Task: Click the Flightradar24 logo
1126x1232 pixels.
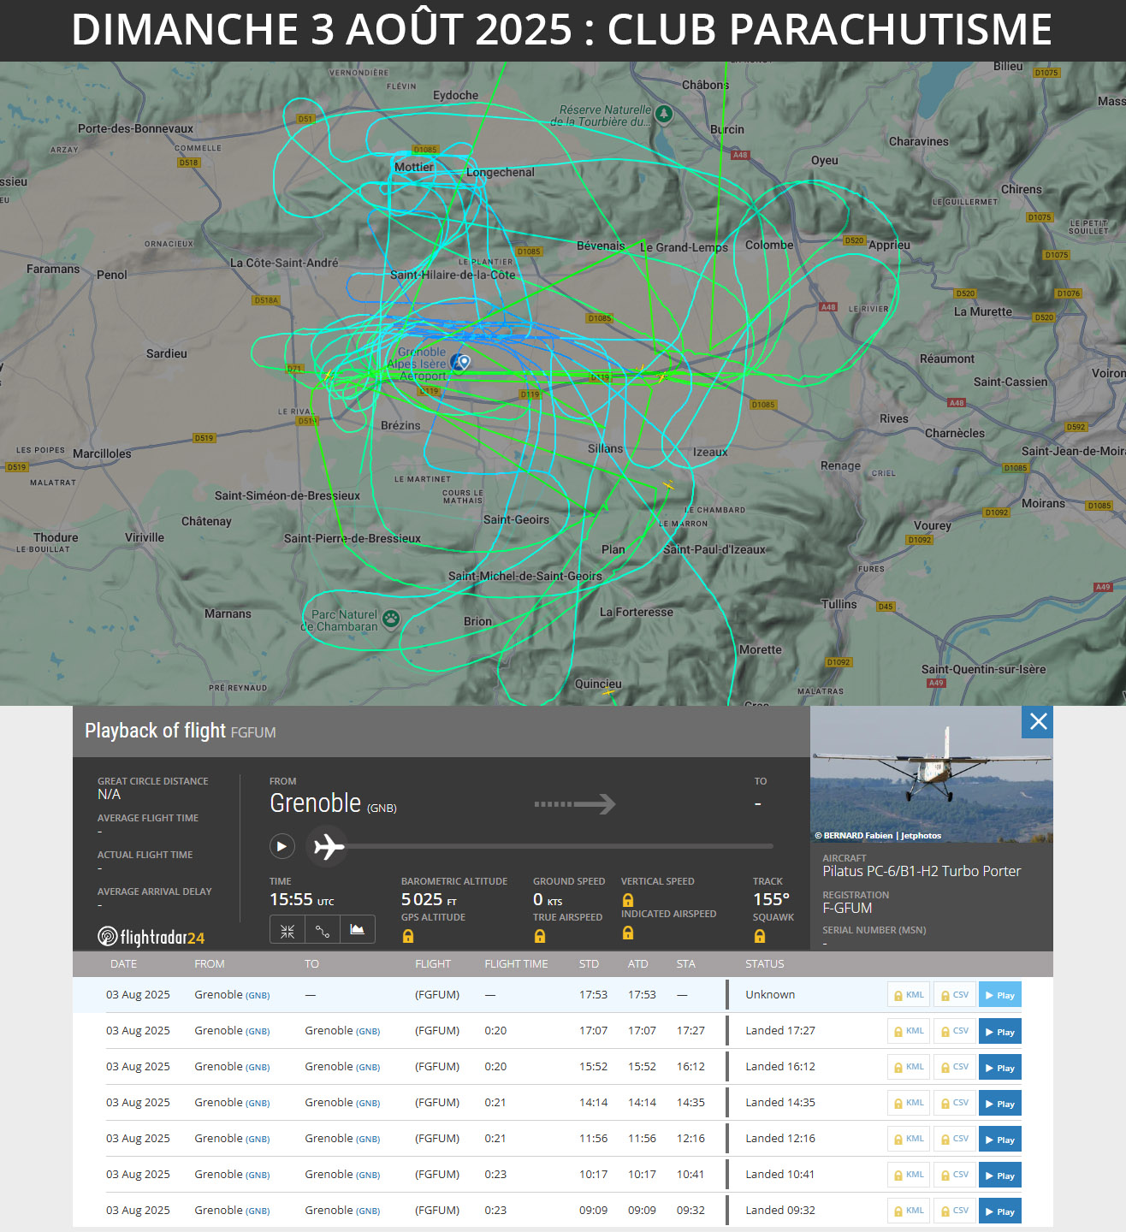Action: click(x=151, y=937)
